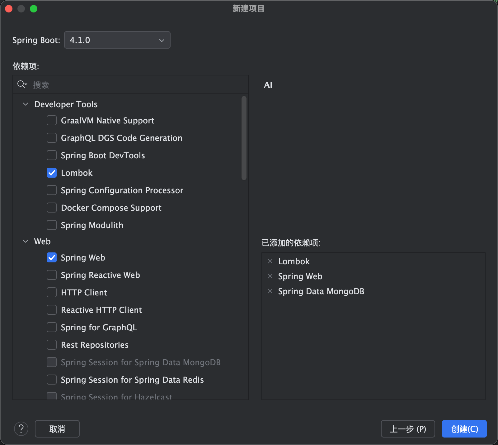Open the Spring Boot version dropdown
498x445 pixels.
tap(117, 40)
